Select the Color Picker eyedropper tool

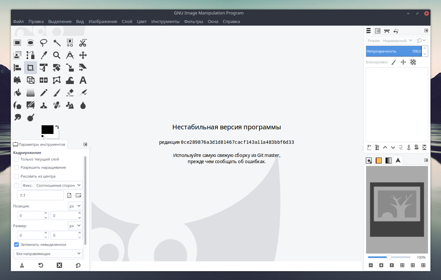(44, 55)
